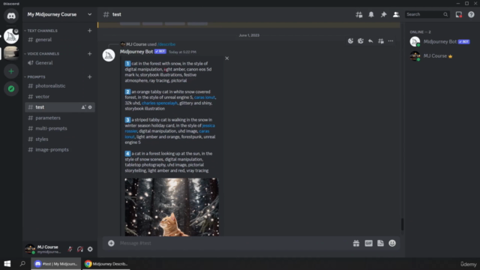Create channel in Voice Channels category
The image size is (480, 270).
pyautogui.click(x=90, y=53)
